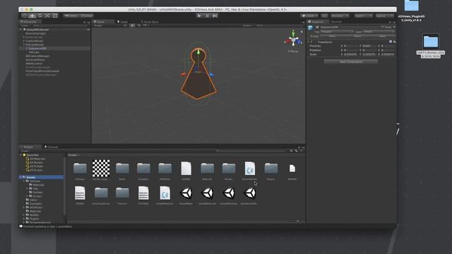Click the scene orientation gizmo
Viewport: 452px width, 254px height.
click(x=293, y=39)
